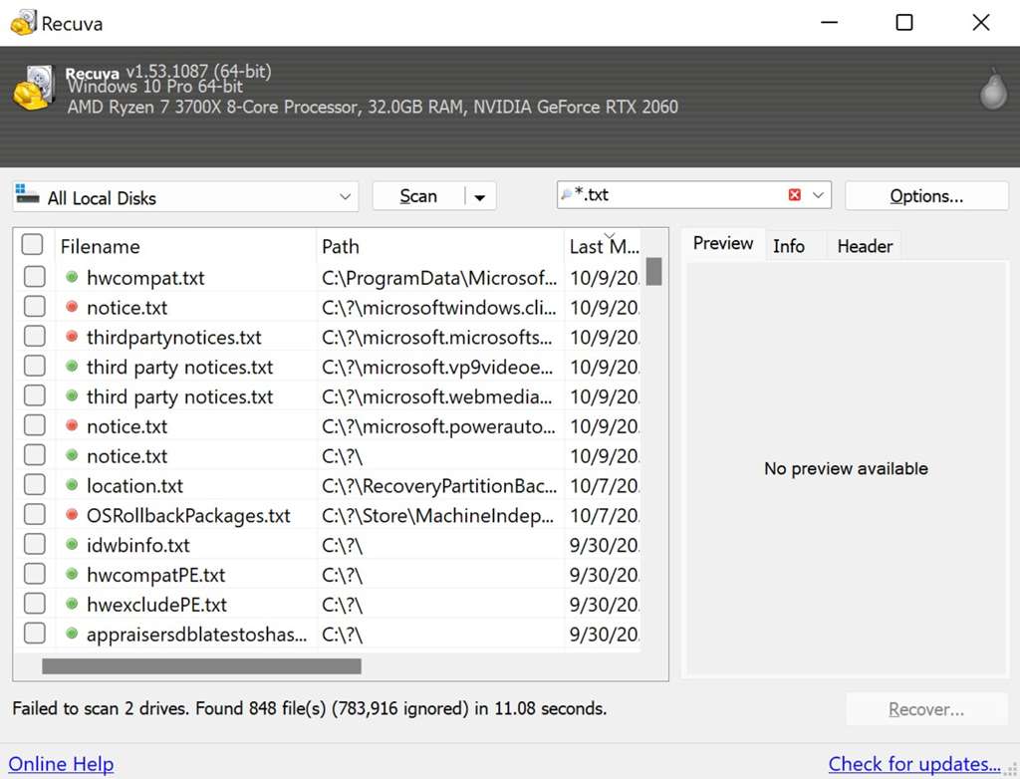The image size is (1020, 779).
Task: Open the Header tab
Action: (x=864, y=246)
